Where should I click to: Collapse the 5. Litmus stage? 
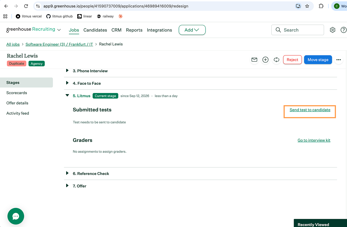point(67,96)
